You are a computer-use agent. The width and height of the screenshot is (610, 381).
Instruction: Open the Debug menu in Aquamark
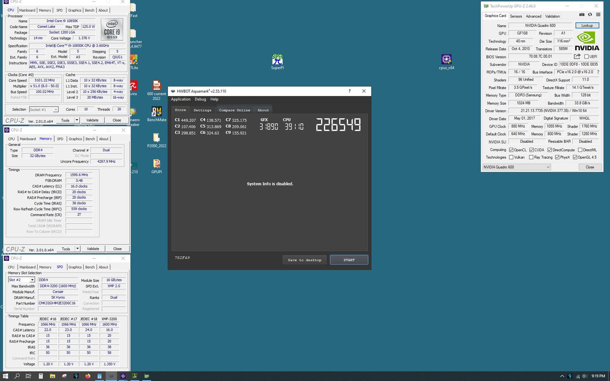(200, 99)
